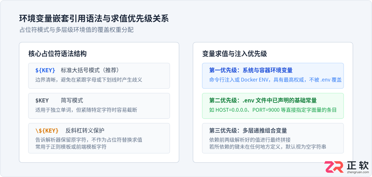Click the line 边界清晰，避免在紧跟字母或下划线时产生歧义

pos(89,79)
